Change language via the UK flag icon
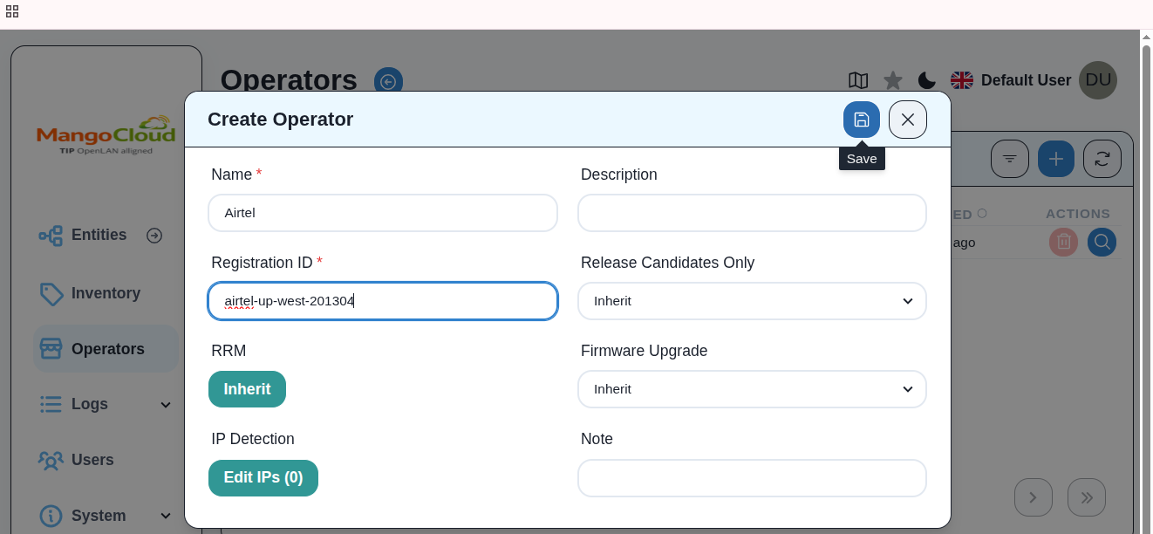The width and height of the screenshot is (1153, 534). click(x=961, y=79)
